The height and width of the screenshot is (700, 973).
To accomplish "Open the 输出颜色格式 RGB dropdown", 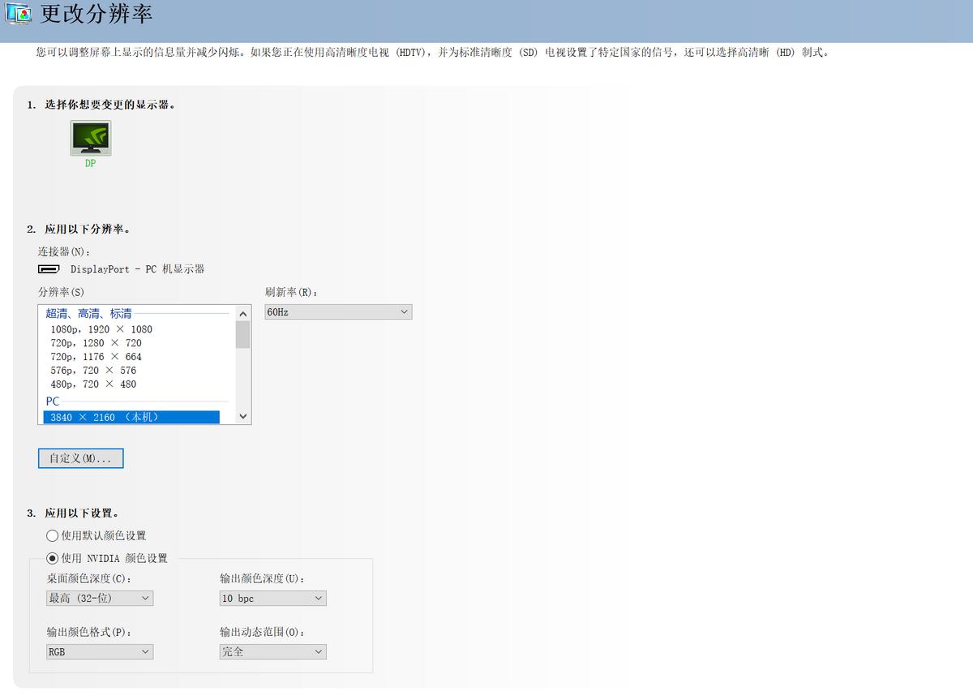I will (100, 651).
